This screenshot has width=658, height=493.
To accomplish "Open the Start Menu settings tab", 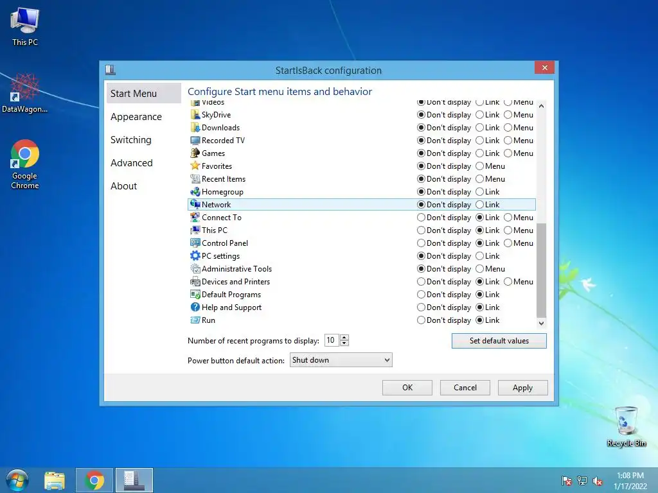I will pyautogui.click(x=143, y=94).
